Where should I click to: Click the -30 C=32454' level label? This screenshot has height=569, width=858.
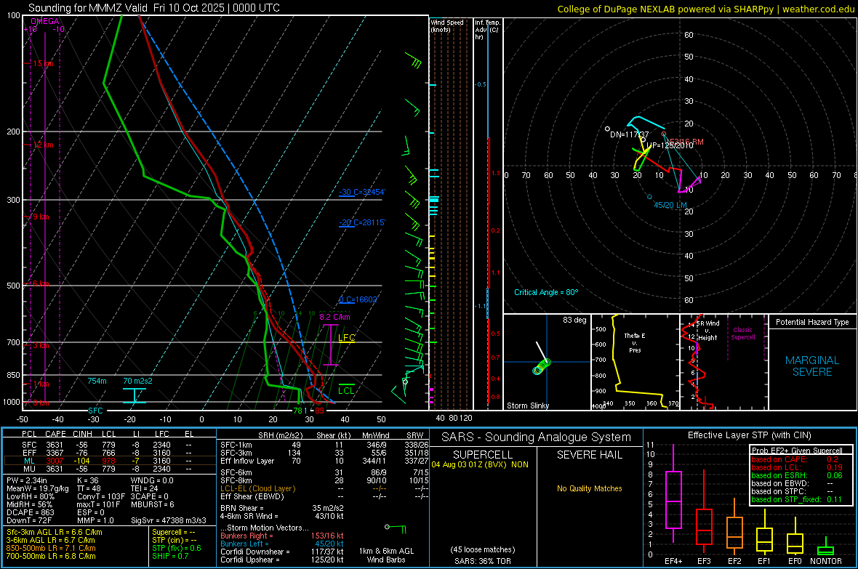(361, 192)
